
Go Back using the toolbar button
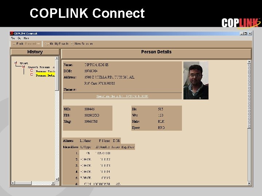point(18,44)
